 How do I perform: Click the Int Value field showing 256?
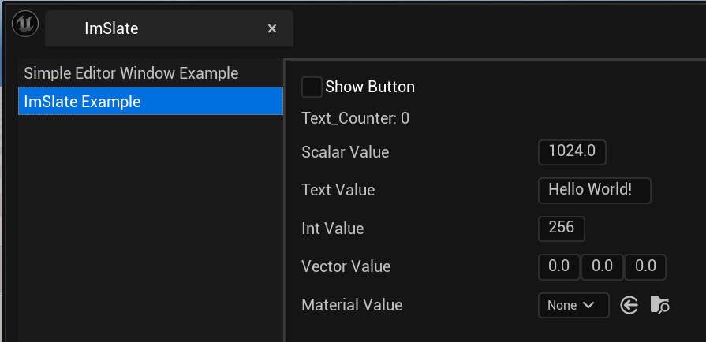tap(562, 229)
